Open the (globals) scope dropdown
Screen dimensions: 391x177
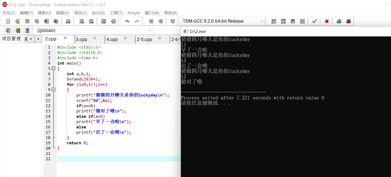150,30
